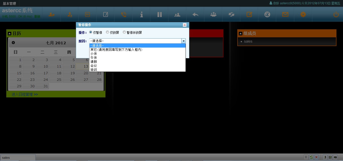This screenshot has height=161, width=343.
Task: Collapse the 组成员 panel with triangle toggle
Action: 240,33
